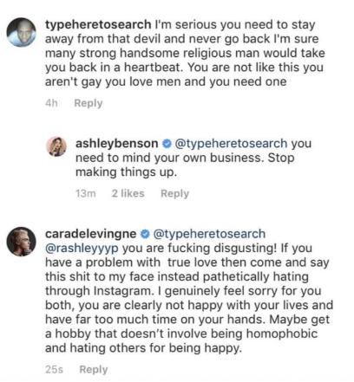The width and height of the screenshot is (354, 382).
Task: Open the caradelevingne username link
Action: (90, 234)
